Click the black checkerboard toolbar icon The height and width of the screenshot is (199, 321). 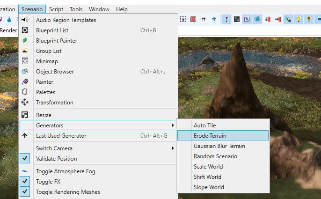(x=237, y=19)
